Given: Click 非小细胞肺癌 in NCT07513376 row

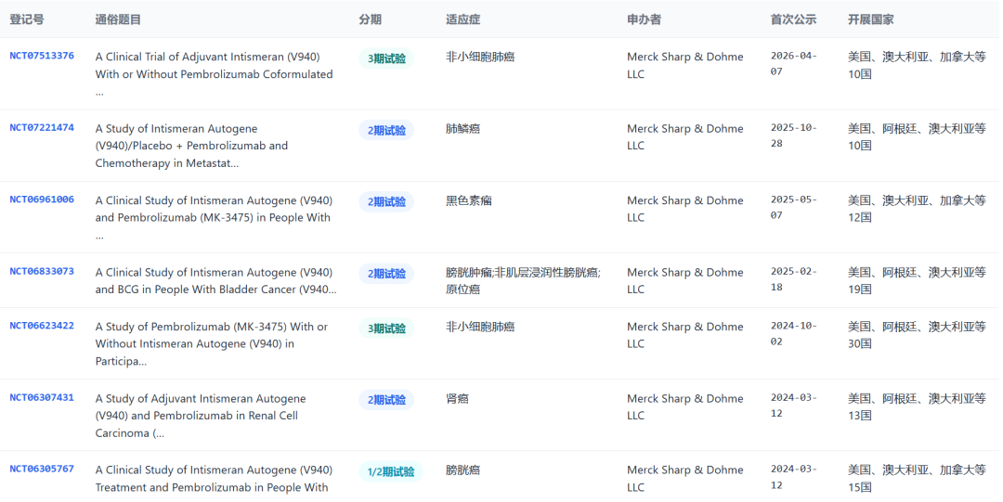Looking at the screenshot, I should click(480, 57).
